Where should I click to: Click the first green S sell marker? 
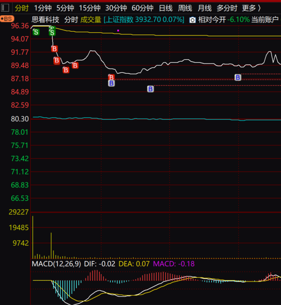(x=36, y=32)
